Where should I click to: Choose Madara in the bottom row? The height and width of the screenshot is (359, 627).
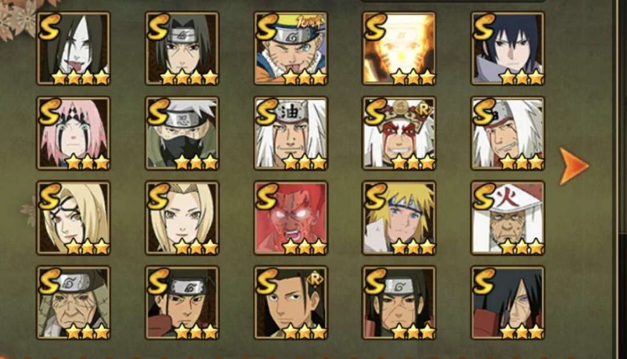(508, 303)
